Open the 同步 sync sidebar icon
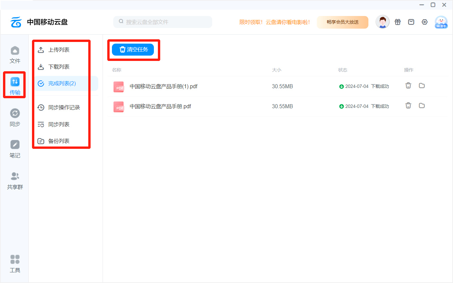 click(15, 118)
